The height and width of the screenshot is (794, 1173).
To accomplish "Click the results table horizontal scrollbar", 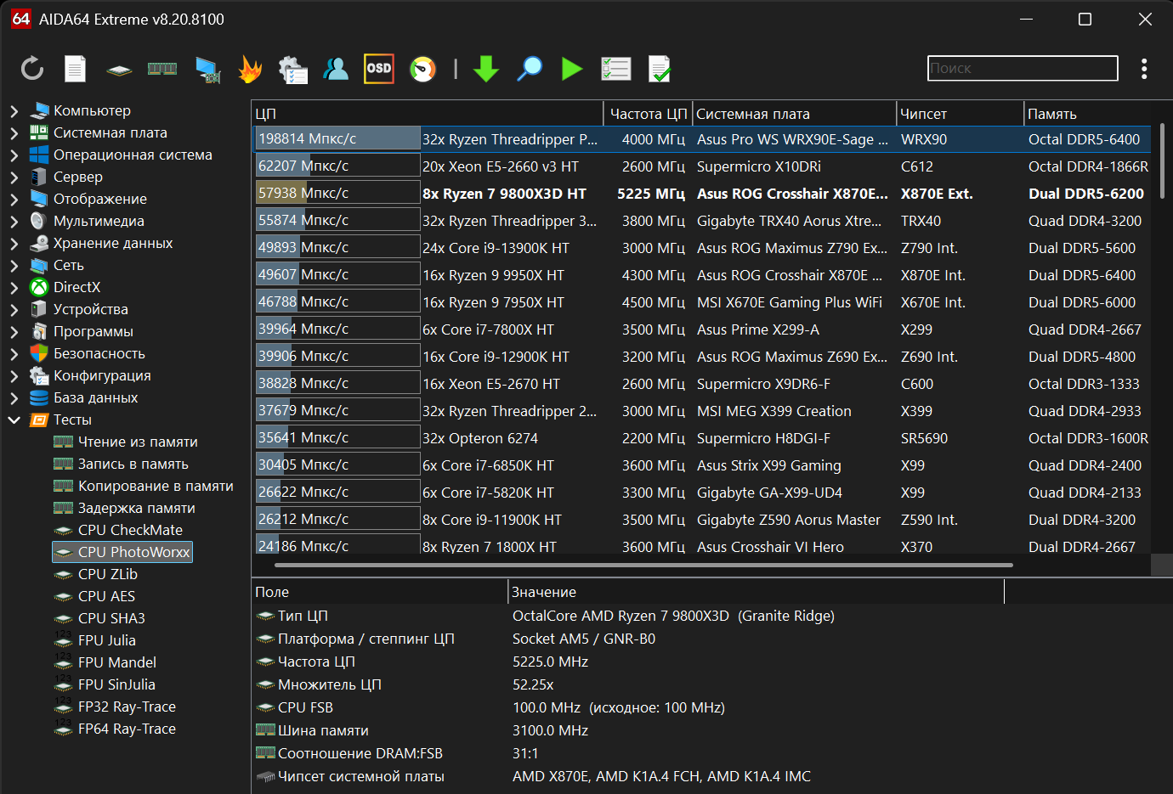I will [x=643, y=565].
